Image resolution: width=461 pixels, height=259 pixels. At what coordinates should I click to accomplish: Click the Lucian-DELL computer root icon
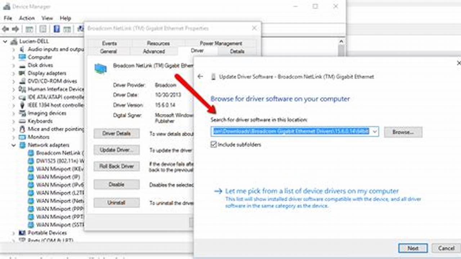pyautogui.click(x=14, y=41)
